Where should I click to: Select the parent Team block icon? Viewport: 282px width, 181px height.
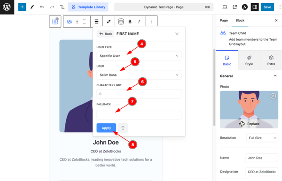pos(55,22)
